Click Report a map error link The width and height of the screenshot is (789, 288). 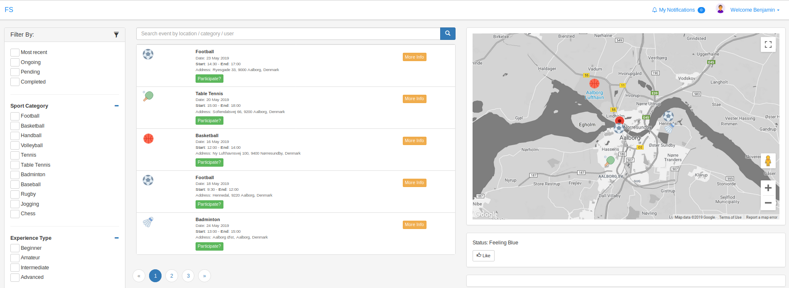coord(762,217)
